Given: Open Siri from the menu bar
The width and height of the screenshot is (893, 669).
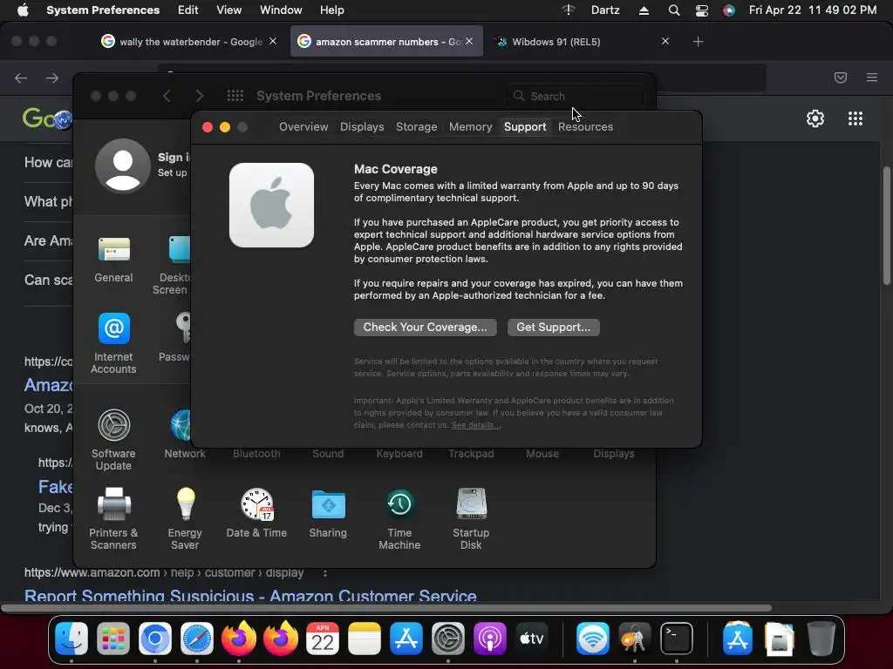Looking at the screenshot, I should tap(729, 10).
